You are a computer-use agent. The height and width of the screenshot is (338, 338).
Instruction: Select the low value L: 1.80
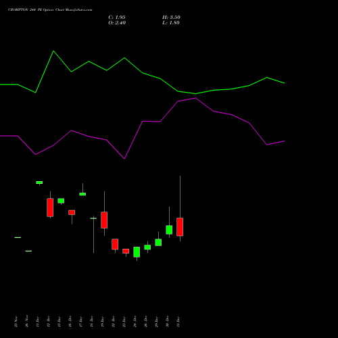[171, 23]
